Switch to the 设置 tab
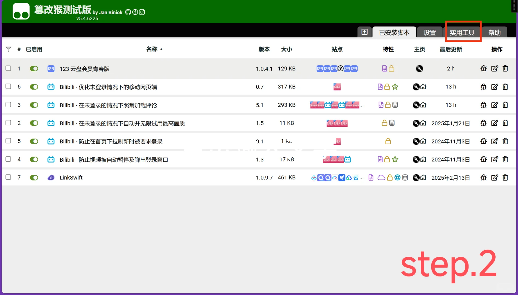Viewport: 518px width, 295px height. pos(430,33)
